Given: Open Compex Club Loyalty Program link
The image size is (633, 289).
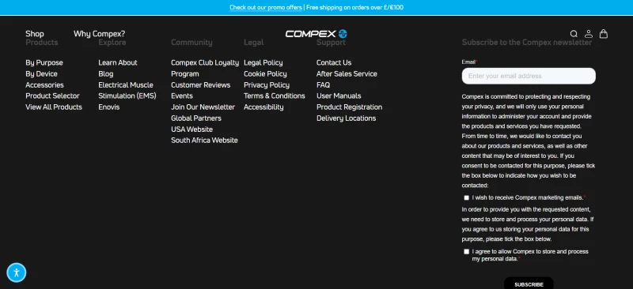Looking at the screenshot, I should tap(205, 68).
